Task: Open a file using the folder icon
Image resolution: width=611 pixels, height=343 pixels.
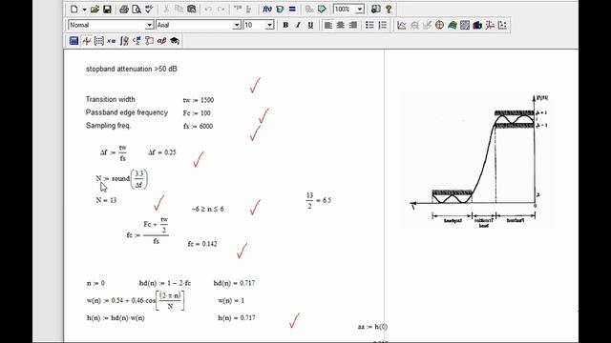Action: coord(95,9)
